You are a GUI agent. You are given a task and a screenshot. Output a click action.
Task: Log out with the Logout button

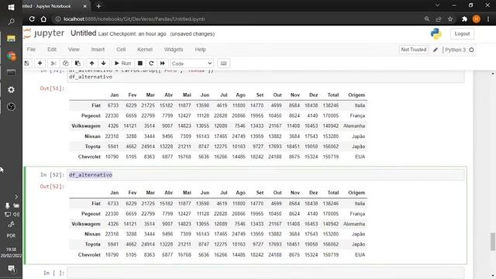coord(462,33)
